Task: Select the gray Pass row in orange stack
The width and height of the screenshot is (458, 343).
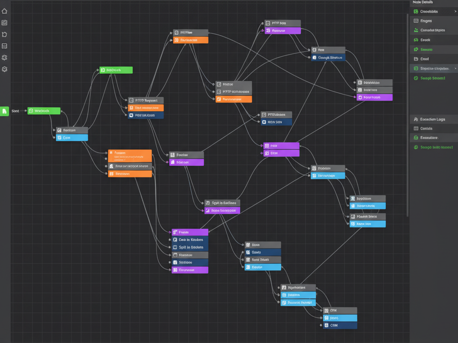Action: [x=130, y=166]
